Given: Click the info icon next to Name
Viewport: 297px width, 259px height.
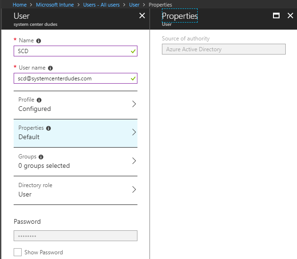Looking at the screenshot, I should [39, 41].
